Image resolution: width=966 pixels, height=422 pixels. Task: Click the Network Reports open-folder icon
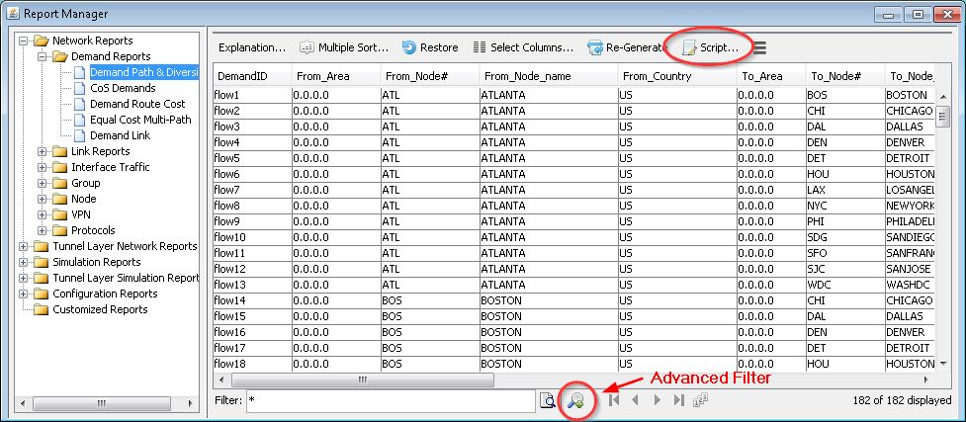coord(42,41)
